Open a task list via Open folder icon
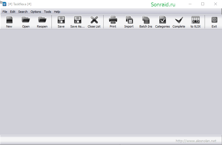 coord(26,20)
